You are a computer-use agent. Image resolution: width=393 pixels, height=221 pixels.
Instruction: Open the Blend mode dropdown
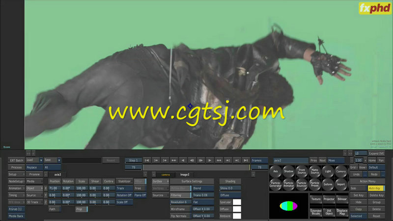(x=203, y=188)
